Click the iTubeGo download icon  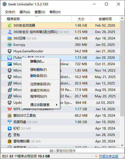click(x=10, y=58)
